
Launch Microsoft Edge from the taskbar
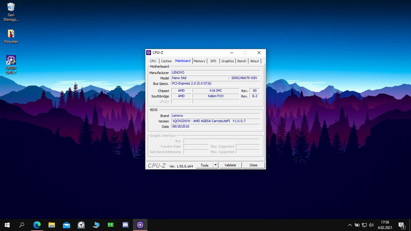tap(37, 225)
